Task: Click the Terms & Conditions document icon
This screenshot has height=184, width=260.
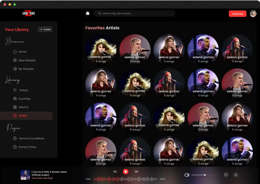Action: (x=15, y=138)
